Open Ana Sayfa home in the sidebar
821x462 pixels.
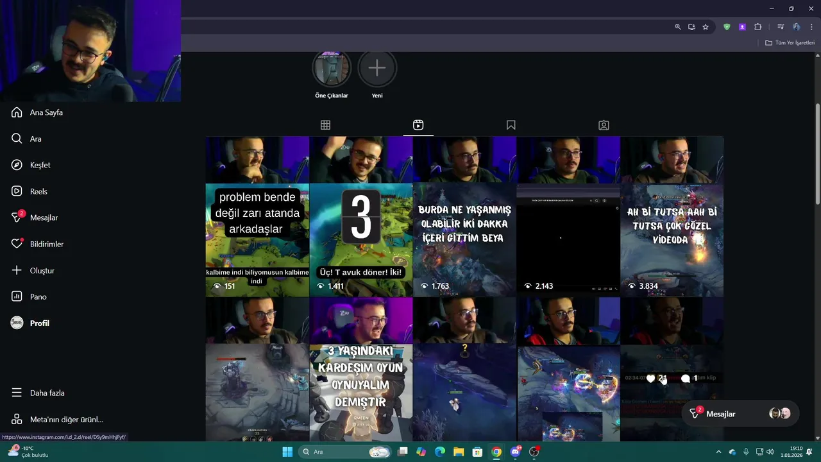point(37,112)
